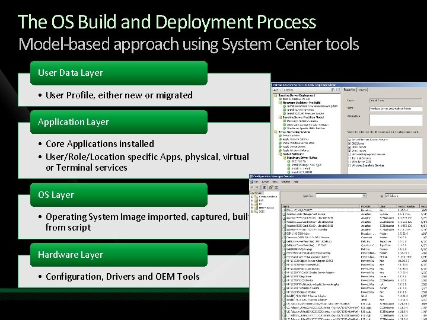Click the empty Description text box
The height and width of the screenshot is (320, 427).
click(396, 120)
